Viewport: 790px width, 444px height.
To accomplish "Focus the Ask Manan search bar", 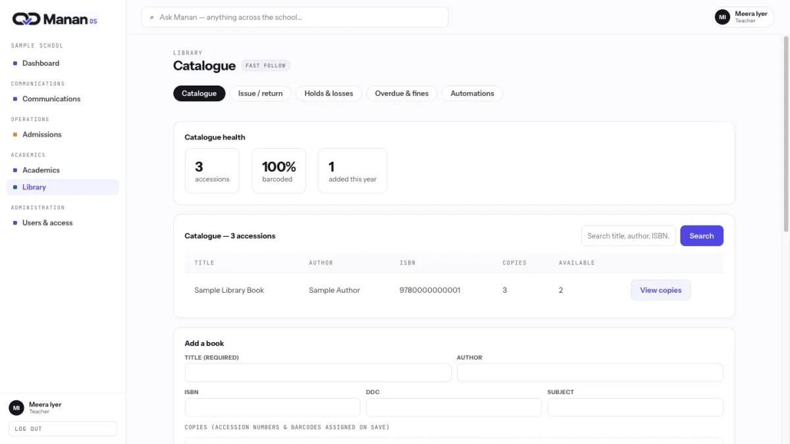I will [x=295, y=17].
